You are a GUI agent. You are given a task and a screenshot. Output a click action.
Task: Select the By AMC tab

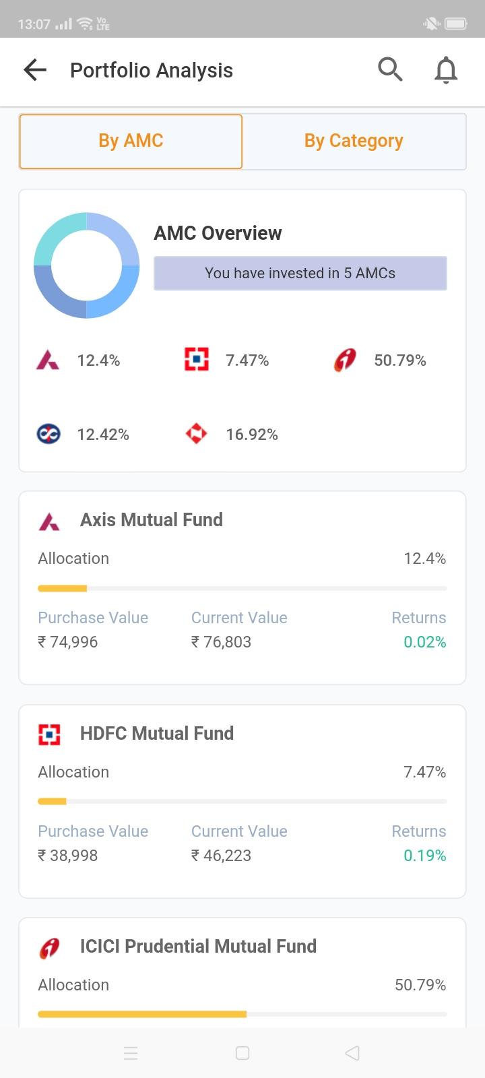tap(131, 141)
